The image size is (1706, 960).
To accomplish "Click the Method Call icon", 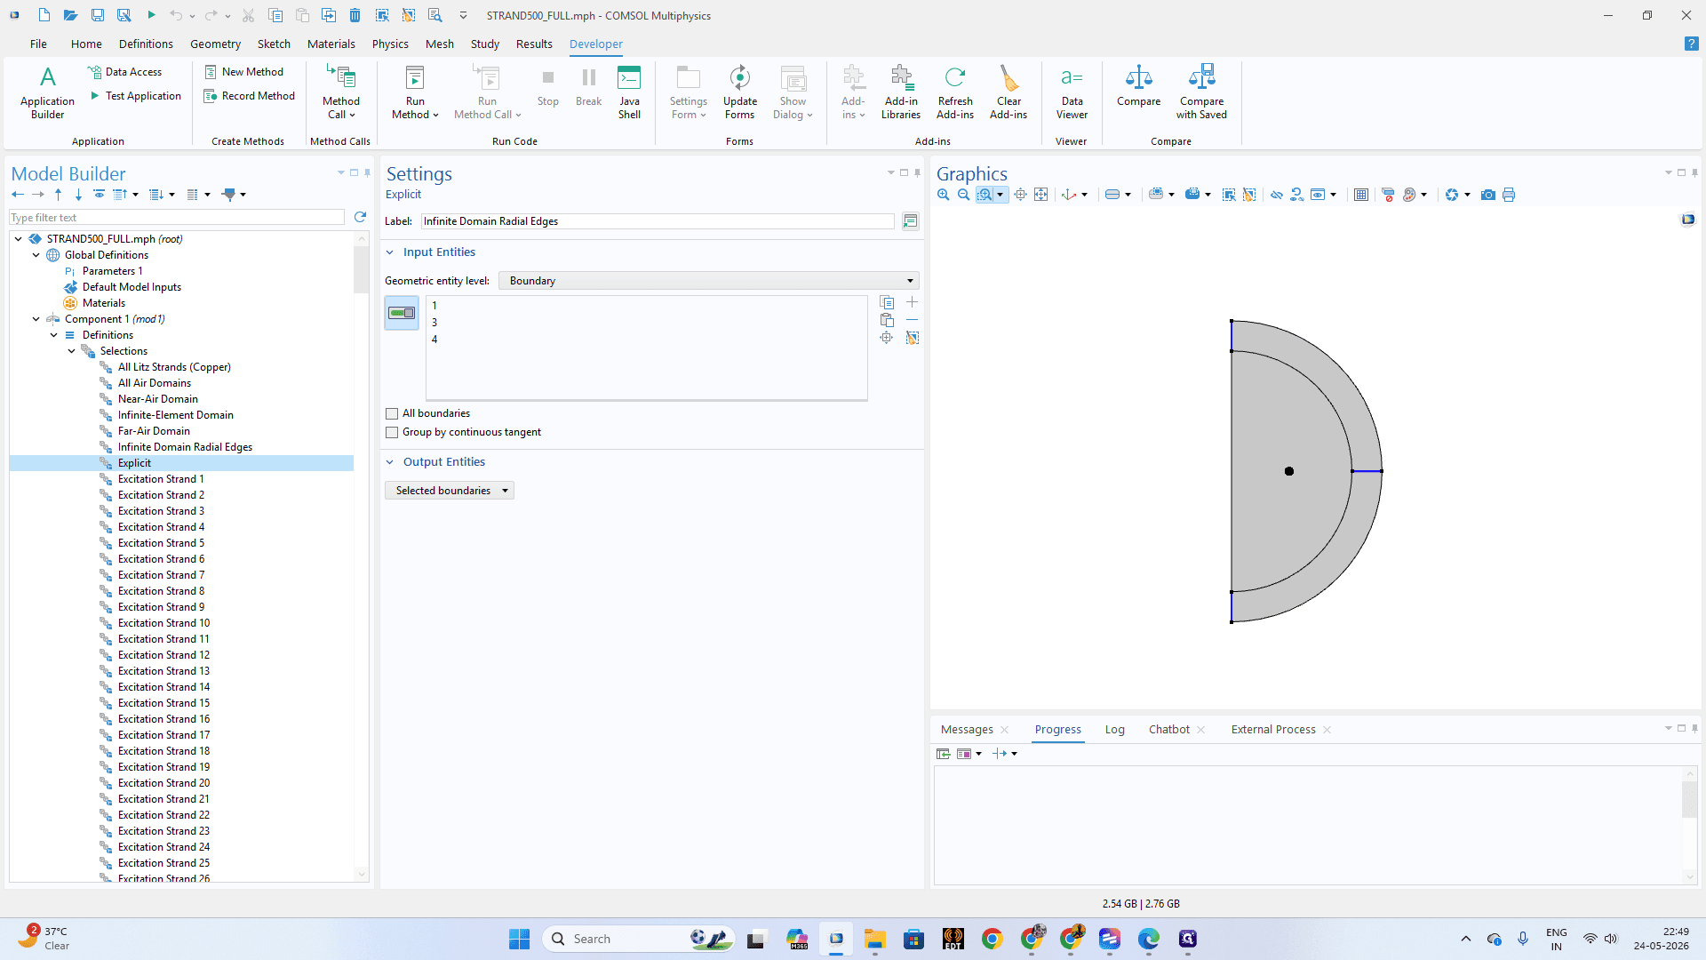I will [x=341, y=78].
